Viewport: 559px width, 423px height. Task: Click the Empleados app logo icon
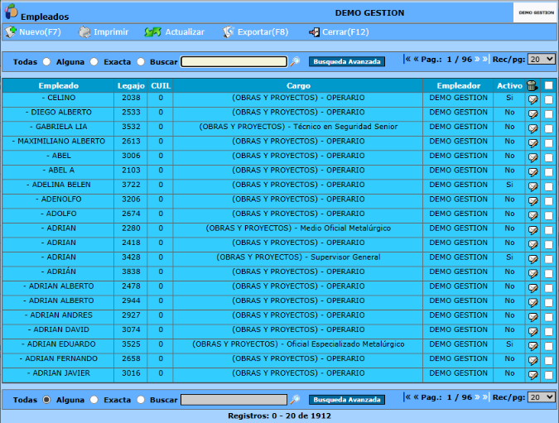pyautogui.click(x=11, y=11)
